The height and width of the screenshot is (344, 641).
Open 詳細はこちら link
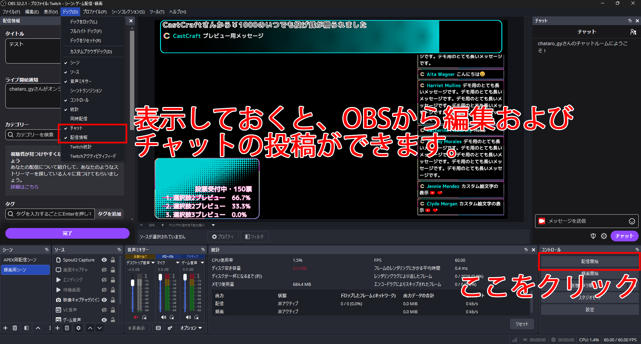coord(25,187)
